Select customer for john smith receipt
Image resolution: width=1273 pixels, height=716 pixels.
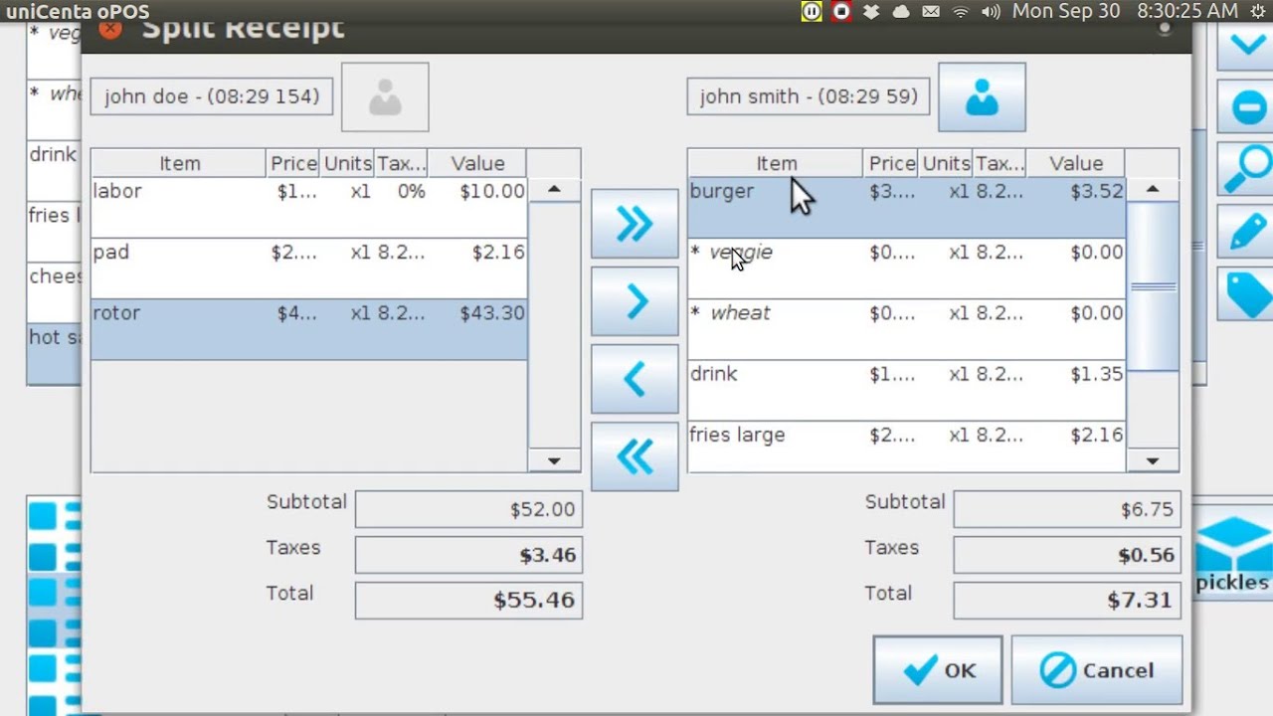pyautogui.click(x=982, y=97)
